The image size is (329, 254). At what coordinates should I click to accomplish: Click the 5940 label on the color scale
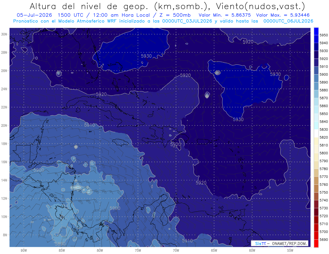(x=324, y=43)
